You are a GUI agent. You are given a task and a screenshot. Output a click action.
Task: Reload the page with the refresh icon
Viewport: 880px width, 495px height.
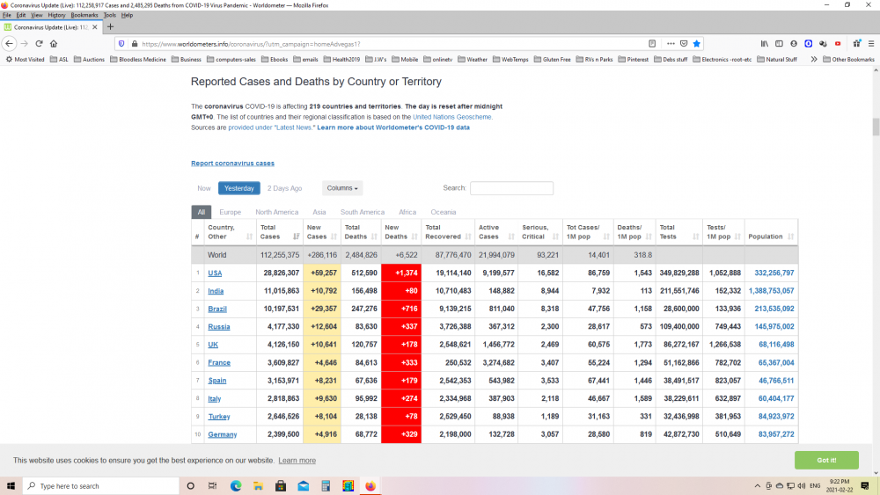coord(39,44)
